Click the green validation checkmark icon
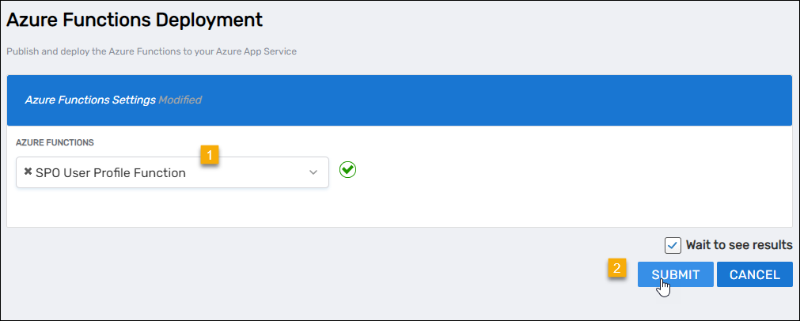800x321 pixels. (347, 170)
